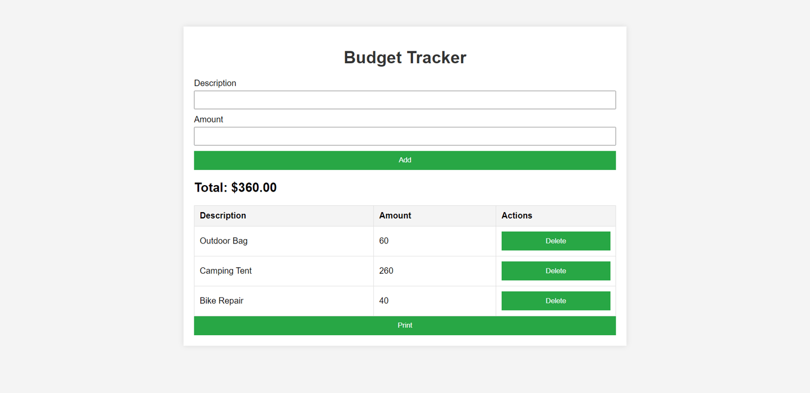
Task: Click the amount cell showing 40
Action: pos(384,301)
